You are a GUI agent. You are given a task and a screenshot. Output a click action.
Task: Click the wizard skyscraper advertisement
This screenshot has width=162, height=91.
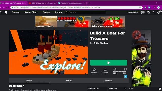coord(141,58)
